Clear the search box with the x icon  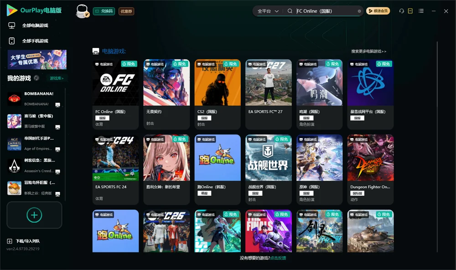[359, 11]
